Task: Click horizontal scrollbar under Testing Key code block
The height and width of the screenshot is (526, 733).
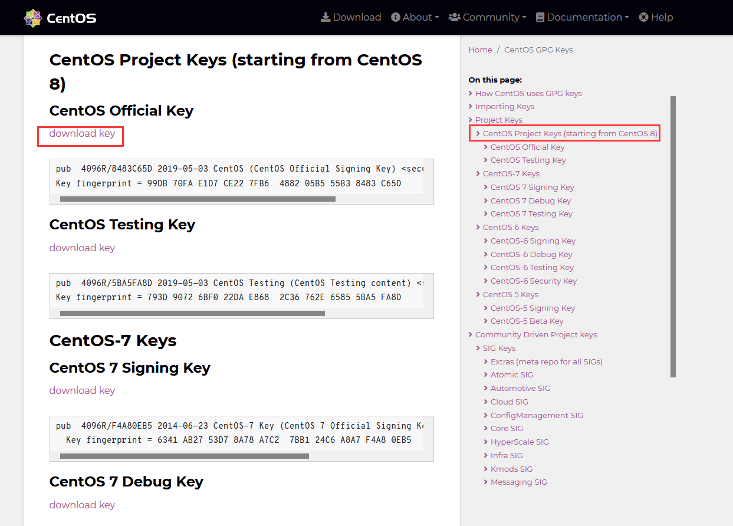Action: pos(192,314)
